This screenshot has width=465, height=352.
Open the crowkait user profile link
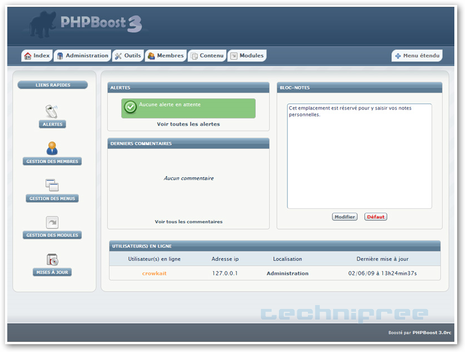click(x=154, y=273)
